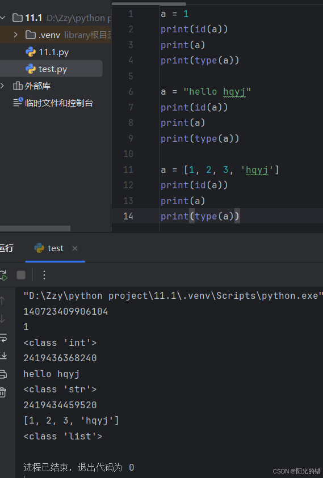Viewport: 323px width, 478px height.
Task: Click the 运行 panel label
Action: (x=7, y=248)
